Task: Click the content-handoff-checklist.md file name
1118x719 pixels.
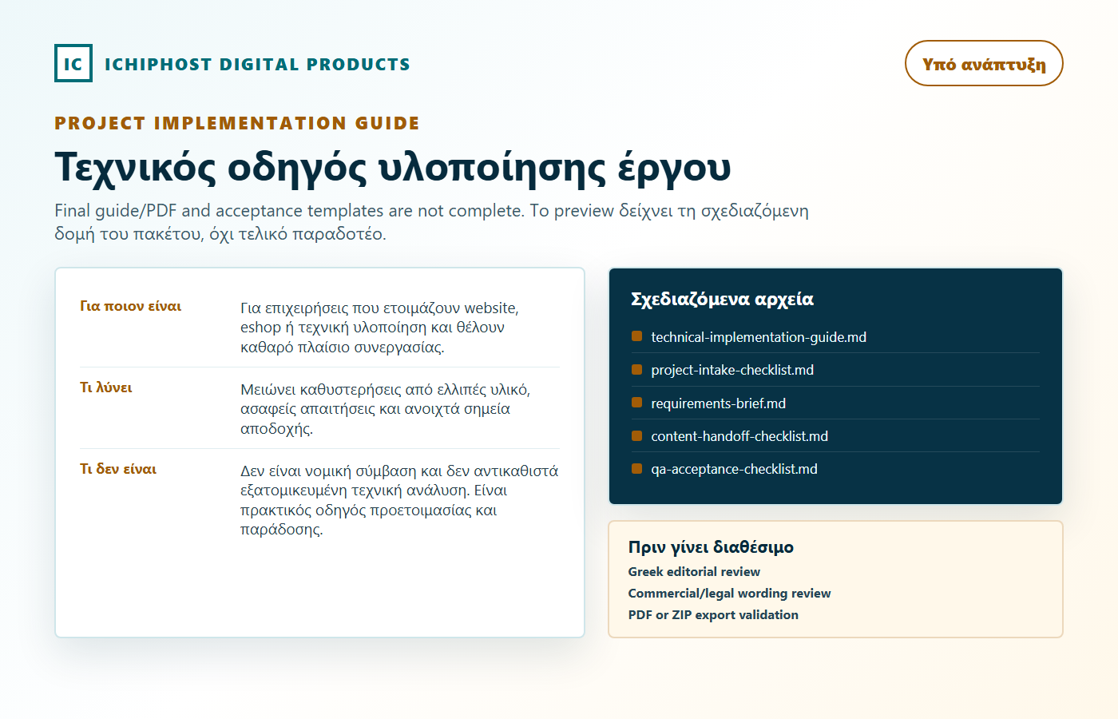Action: [x=739, y=436]
